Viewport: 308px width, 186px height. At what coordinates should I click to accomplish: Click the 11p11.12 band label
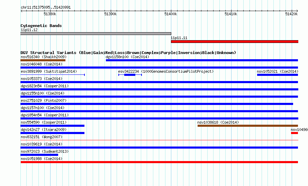29,30
